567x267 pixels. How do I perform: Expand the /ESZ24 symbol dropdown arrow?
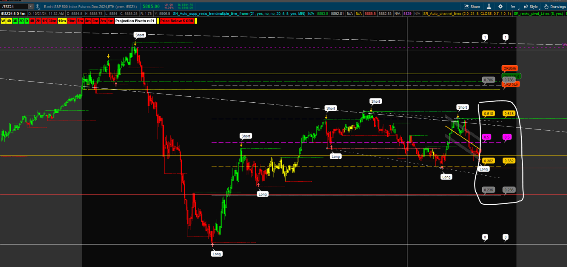pos(30,7)
